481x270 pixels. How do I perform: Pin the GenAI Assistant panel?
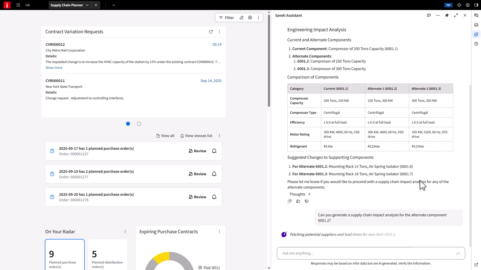[x=447, y=15]
